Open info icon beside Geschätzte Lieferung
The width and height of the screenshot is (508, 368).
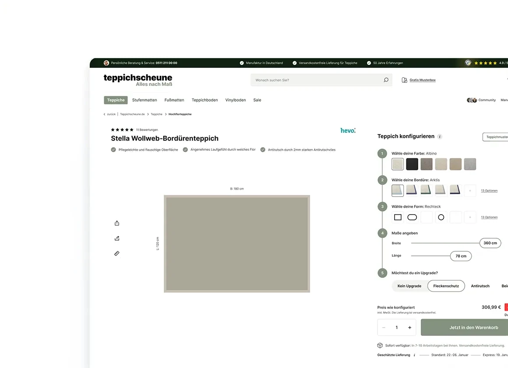tap(414, 355)
